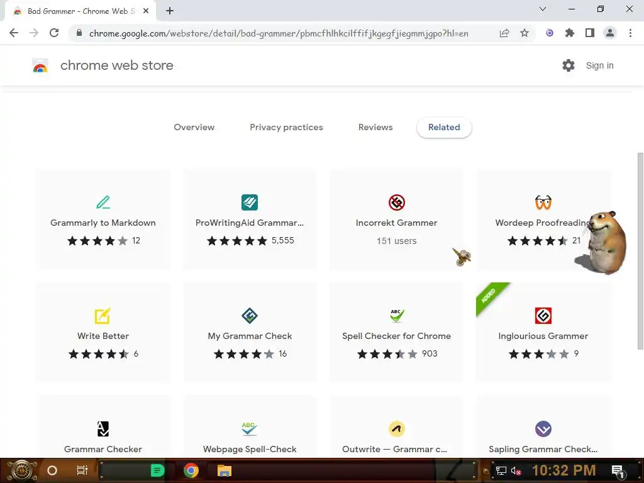Click the Grammarly to Markdown pen icon

point(103,202)
